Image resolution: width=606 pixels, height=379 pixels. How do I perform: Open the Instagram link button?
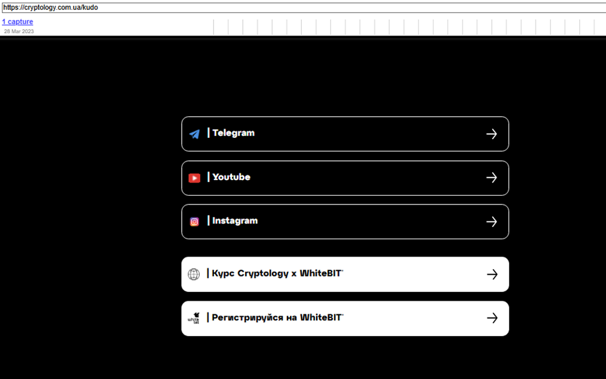345,222
